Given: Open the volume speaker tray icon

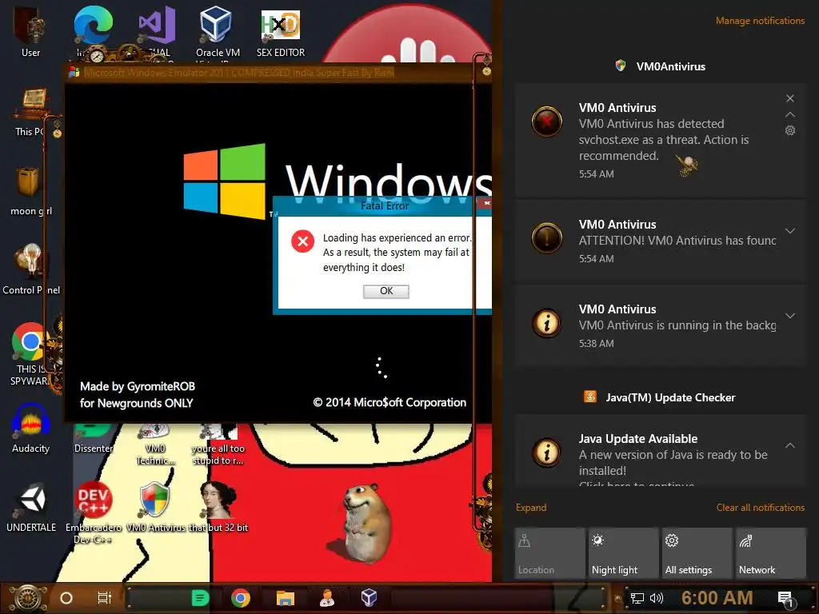Looking at the screenshot, I should click(x=657, y=598).
